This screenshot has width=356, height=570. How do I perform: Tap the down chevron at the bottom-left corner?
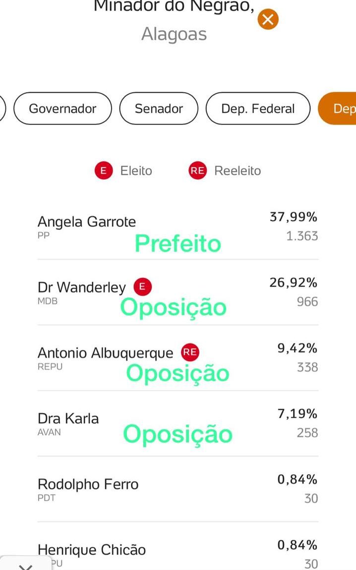coord(26,565)
